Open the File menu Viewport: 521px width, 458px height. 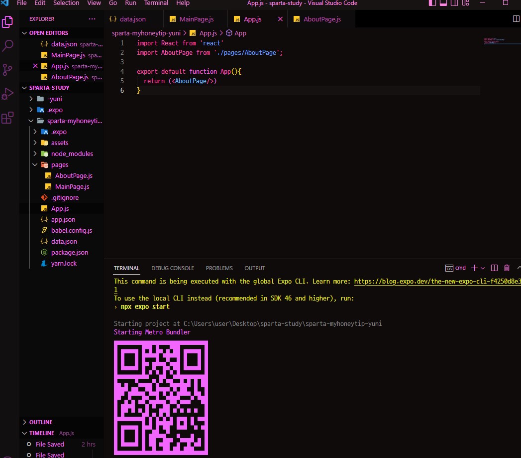21,3
